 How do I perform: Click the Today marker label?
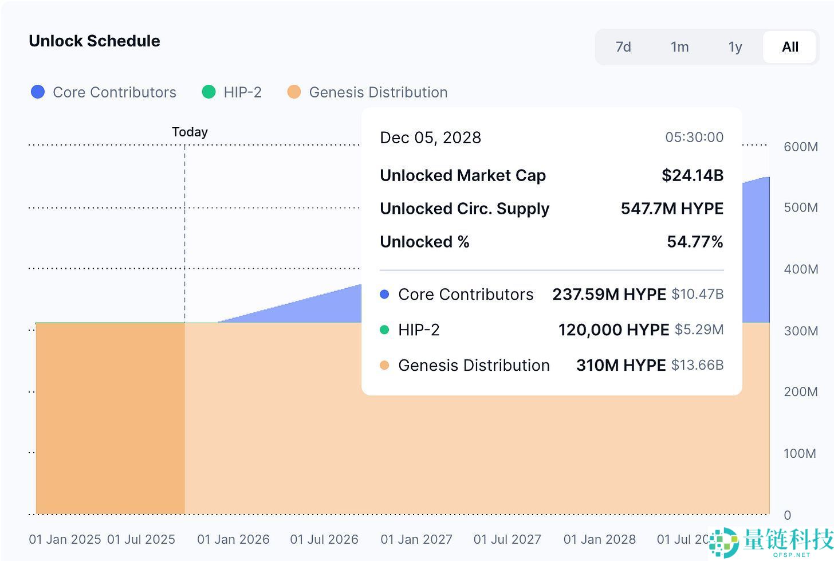tap(190, 132)
